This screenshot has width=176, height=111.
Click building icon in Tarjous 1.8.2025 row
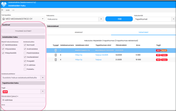click(x=56, y=55)
